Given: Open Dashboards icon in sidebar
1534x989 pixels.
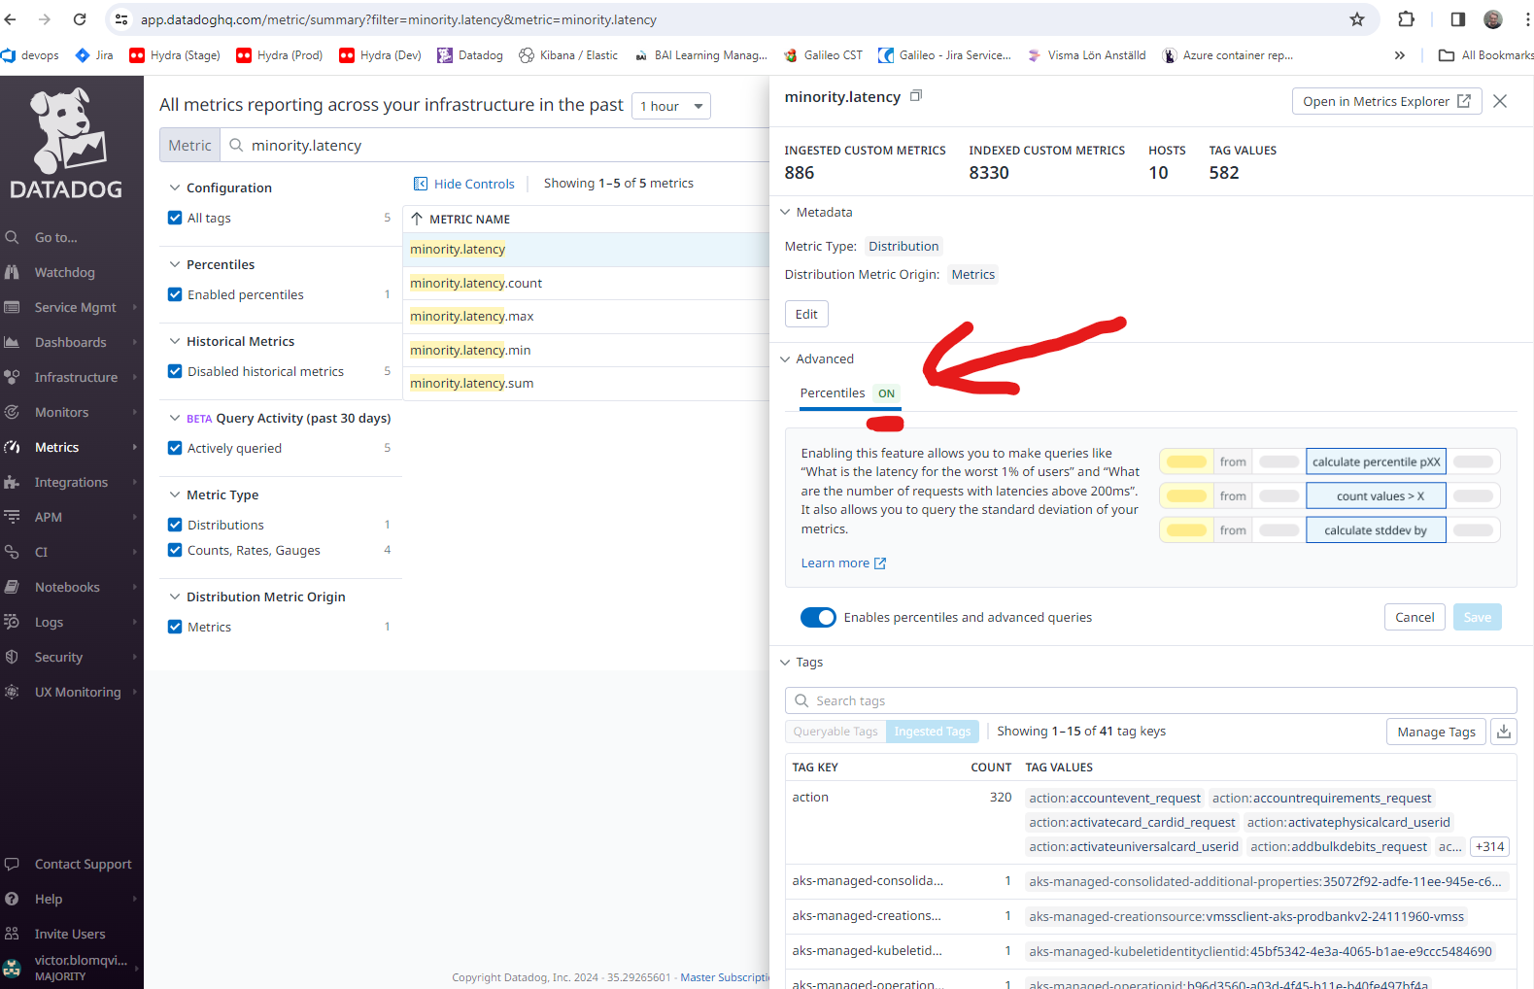Looking at the screenshot, I should pos(13,342).
